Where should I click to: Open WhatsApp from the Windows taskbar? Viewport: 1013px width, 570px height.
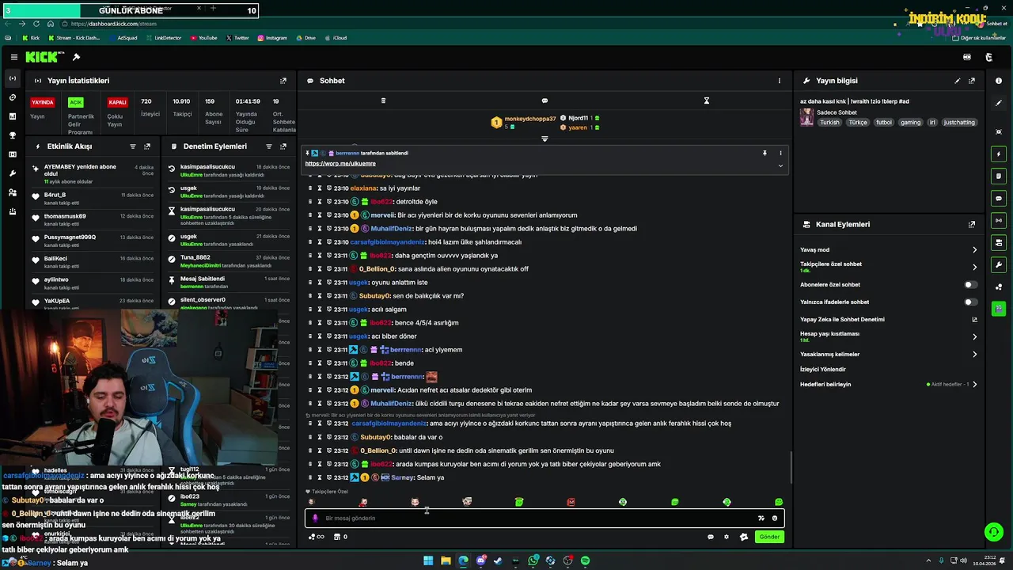(x=533, y=560)
